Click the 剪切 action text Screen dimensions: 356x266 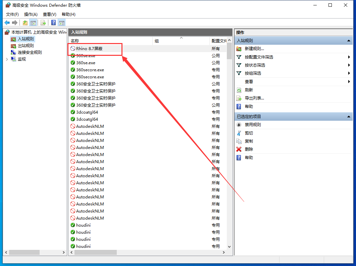tap(249, 133)
